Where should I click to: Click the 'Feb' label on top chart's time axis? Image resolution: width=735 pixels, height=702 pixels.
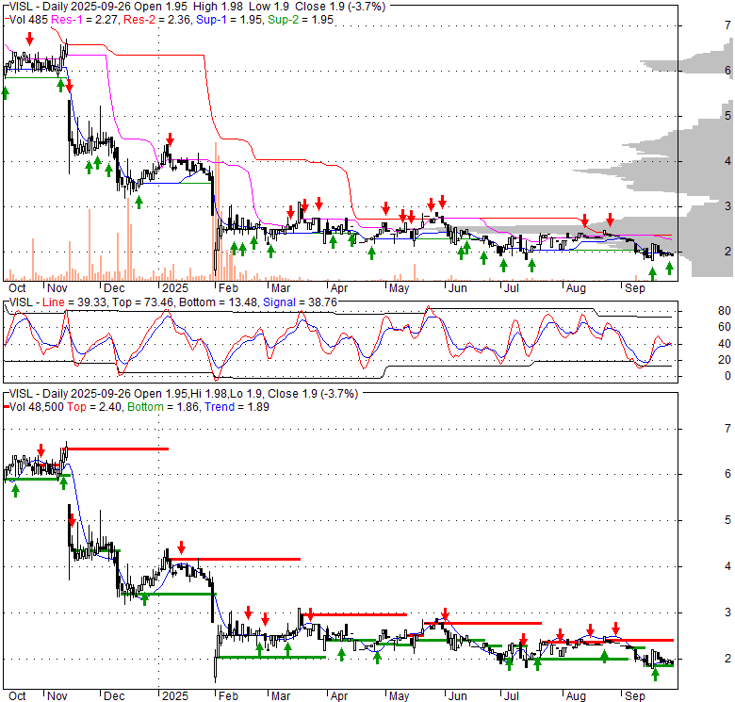(x=228, y=288)
